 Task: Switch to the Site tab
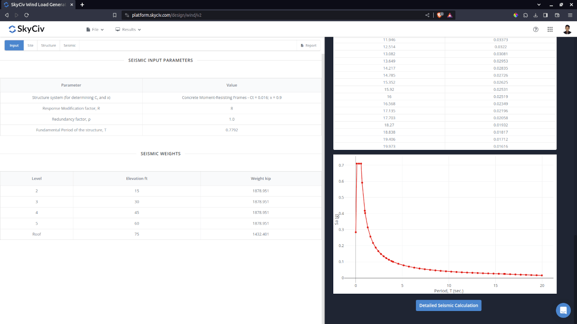point(30,45)
